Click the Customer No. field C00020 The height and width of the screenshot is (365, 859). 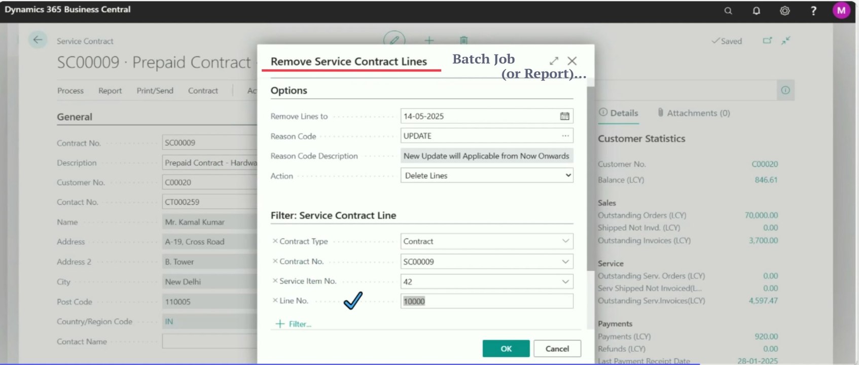[209, 182]
